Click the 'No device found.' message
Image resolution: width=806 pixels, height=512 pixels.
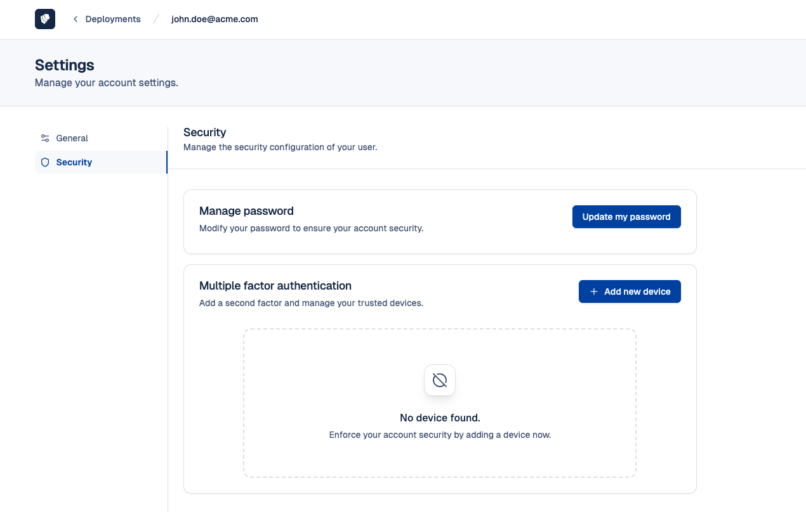point(440,418)
